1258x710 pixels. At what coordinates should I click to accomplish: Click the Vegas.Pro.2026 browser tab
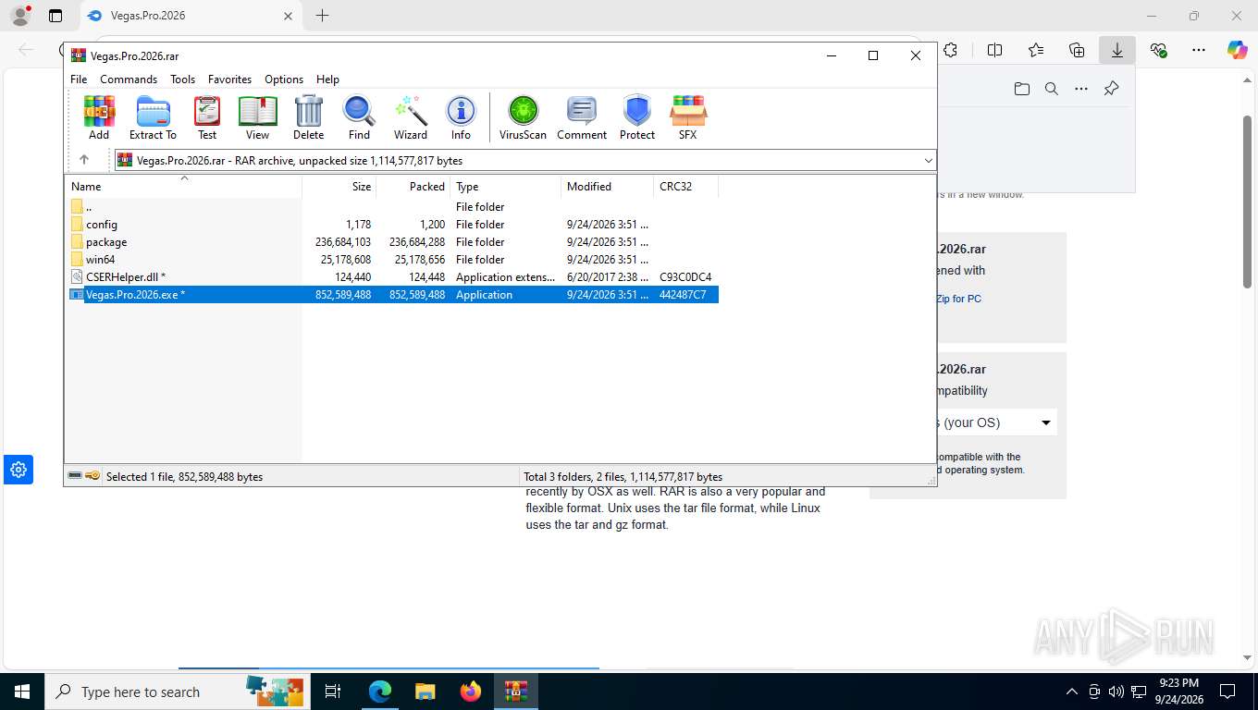point(190,16)
